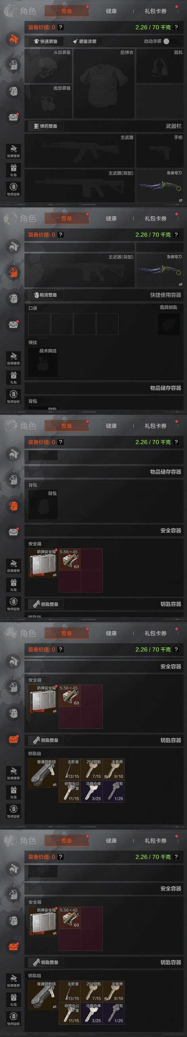Select the 耳机 headset slot
The height and width of the screenshot is (1037, 187).
click(160, 66)
